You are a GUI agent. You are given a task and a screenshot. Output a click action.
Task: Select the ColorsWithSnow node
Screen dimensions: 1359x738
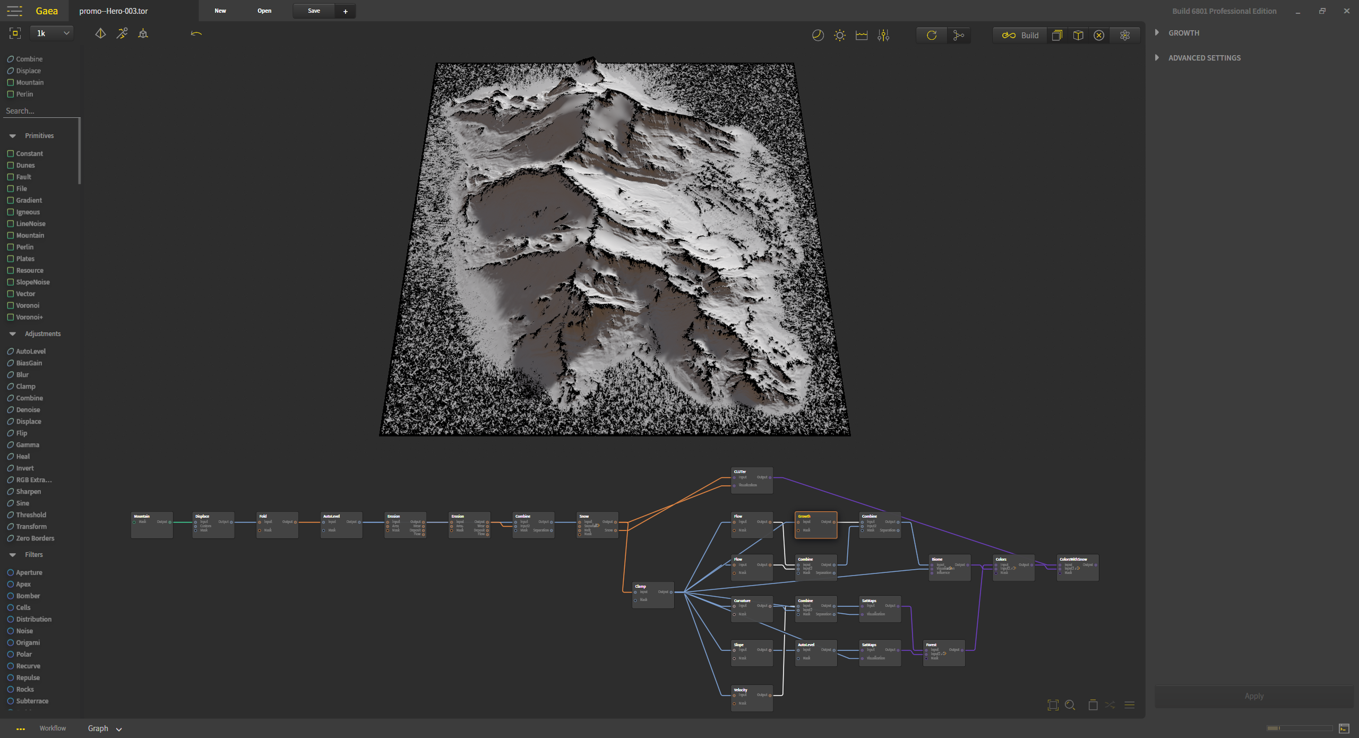(1078, 568)
